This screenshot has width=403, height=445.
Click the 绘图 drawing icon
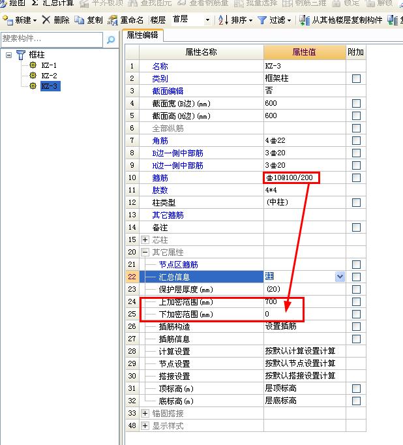(3, 3)
